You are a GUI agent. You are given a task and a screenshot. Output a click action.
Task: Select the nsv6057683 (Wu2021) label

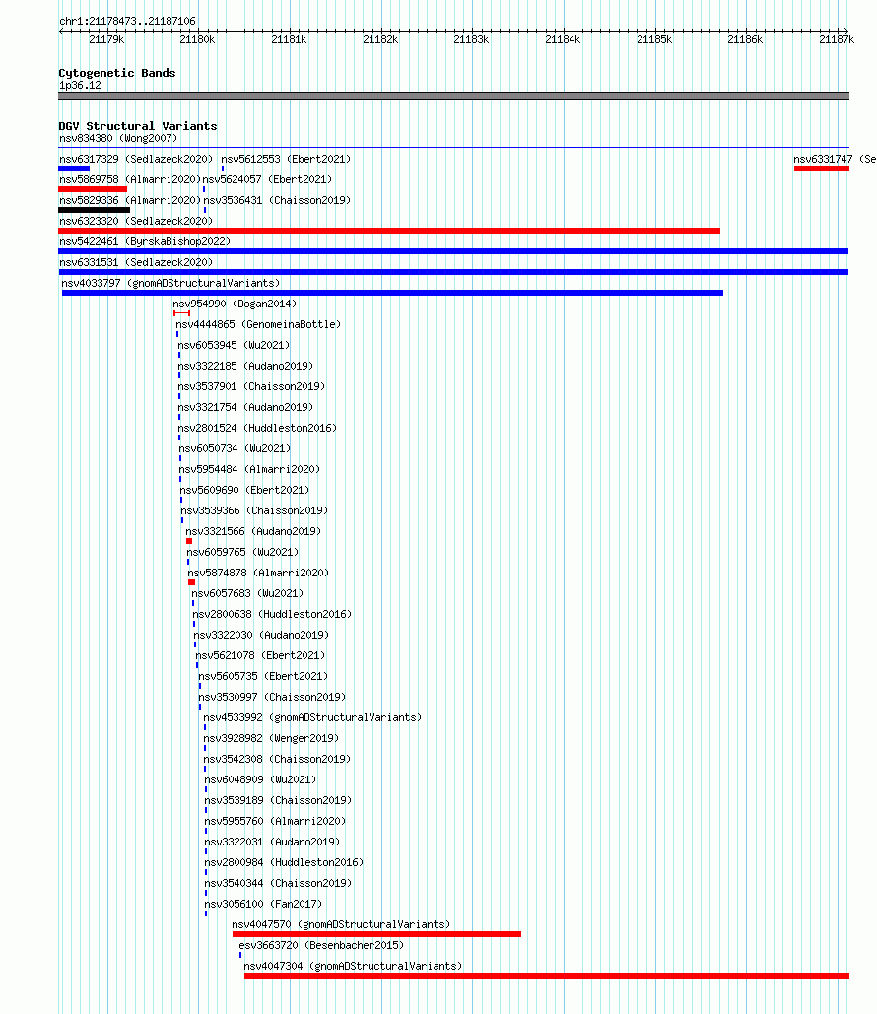click(x=247, y=593)
